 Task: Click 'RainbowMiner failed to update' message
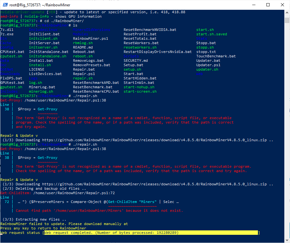tap(64, 224)
